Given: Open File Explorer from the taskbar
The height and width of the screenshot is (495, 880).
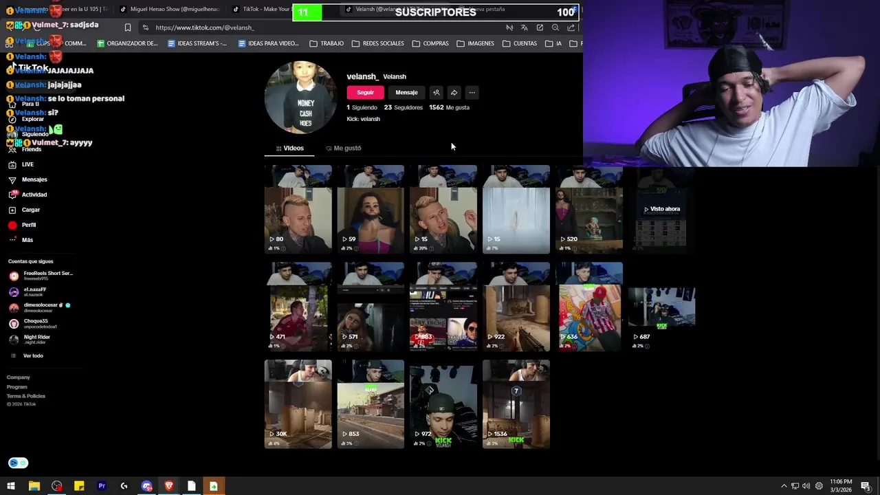Looking at the screenshot, I should click(x=34, y=486).
